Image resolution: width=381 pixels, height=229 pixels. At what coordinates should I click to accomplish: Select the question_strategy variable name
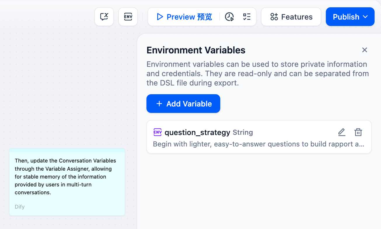(x=198, y=132)
